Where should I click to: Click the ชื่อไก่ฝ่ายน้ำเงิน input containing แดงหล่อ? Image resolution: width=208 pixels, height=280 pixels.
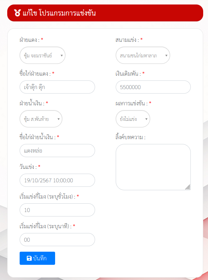point(57,151)
